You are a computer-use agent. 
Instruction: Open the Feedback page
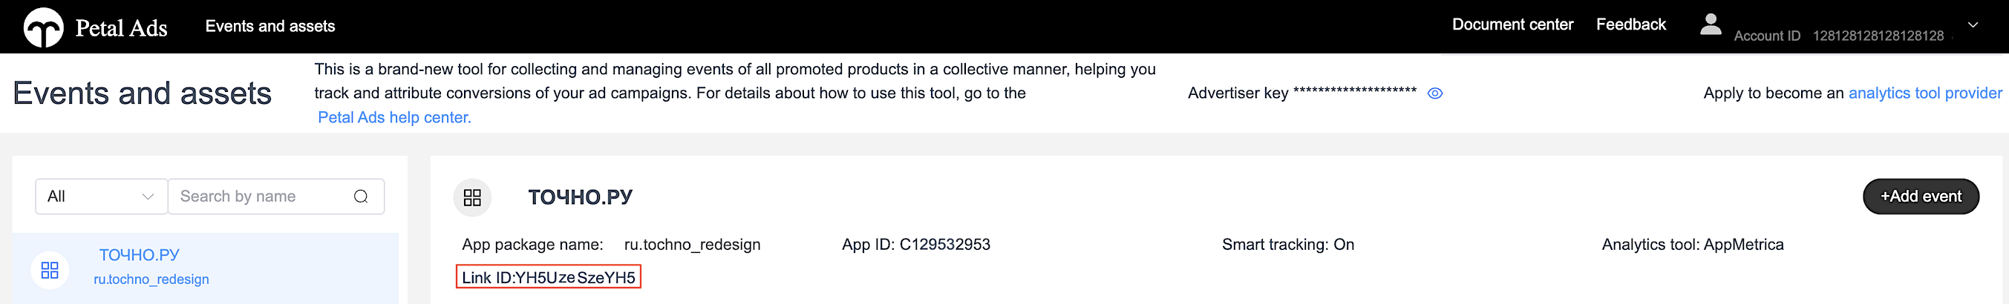click(x=1630, y=25)
